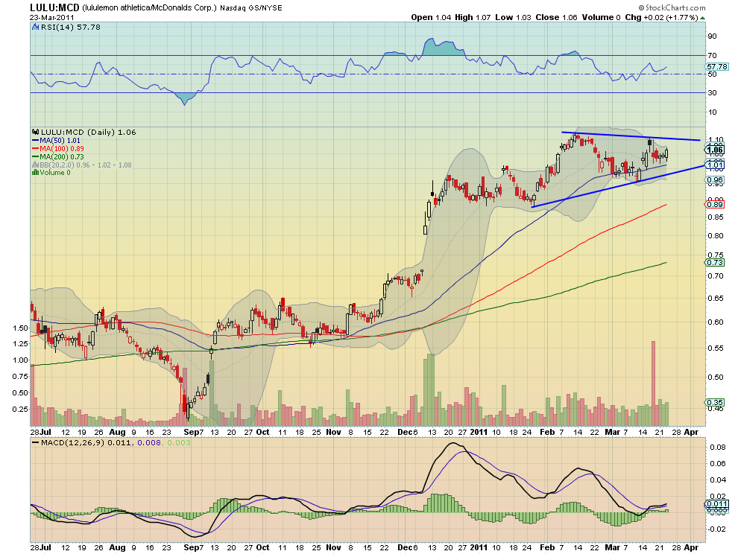The width and height of the screenshot is (738, 554).
Task: Click the MACD legend line marker
Action: [35, 442]
